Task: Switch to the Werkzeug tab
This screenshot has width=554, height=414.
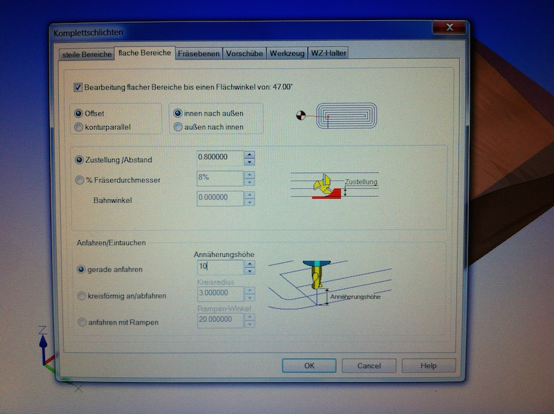Action: click(x=287, y=53)
